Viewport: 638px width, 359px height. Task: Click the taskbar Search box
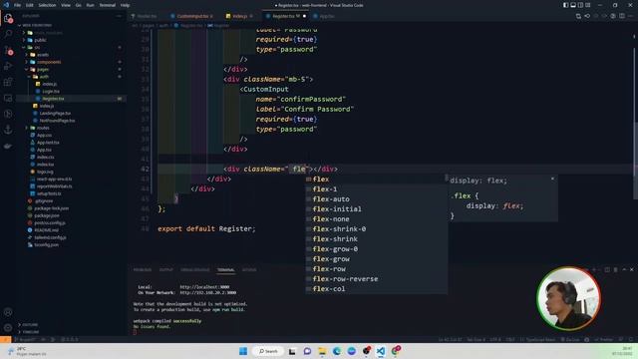point(268,351)
